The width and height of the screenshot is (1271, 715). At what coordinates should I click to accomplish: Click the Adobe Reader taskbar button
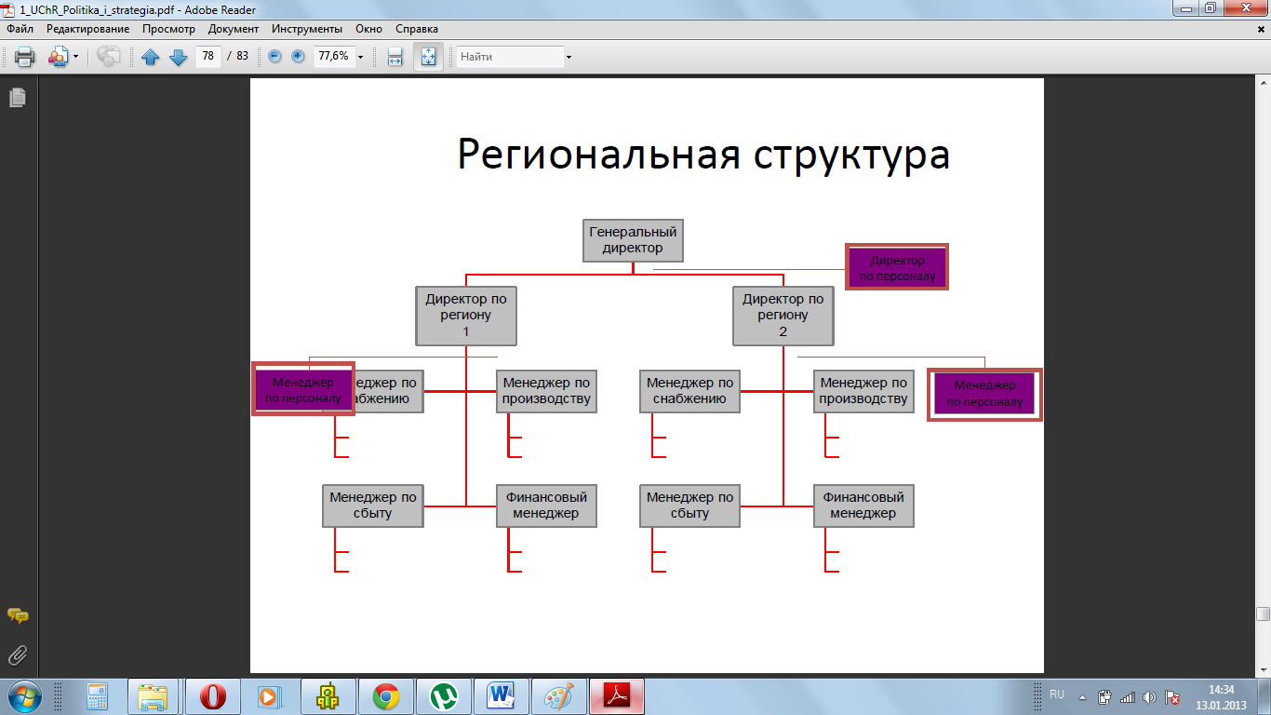pos(617,696)
